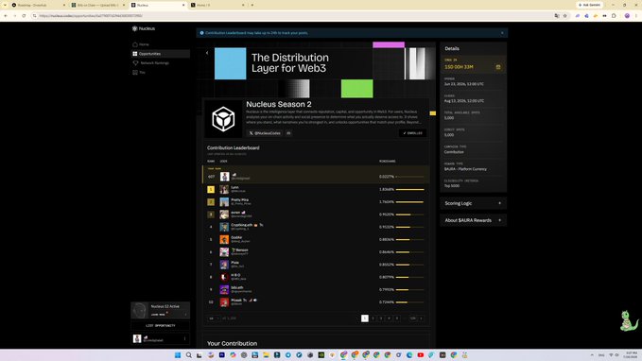Switch to the Home / X browser tab

coord(217,5)
